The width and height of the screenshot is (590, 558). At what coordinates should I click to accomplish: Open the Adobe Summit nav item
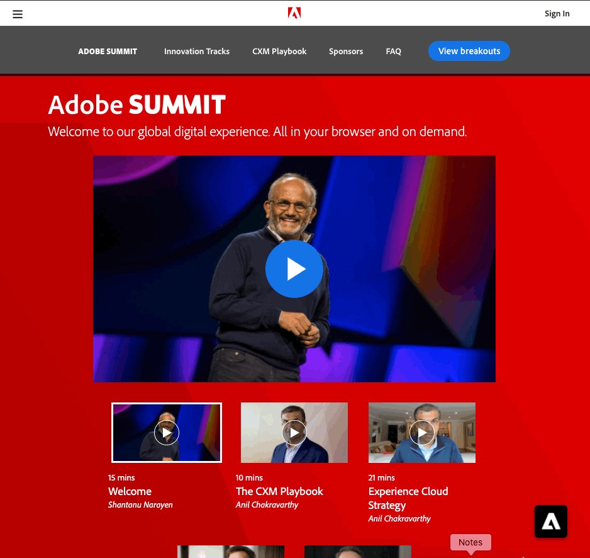coord(108,51)
